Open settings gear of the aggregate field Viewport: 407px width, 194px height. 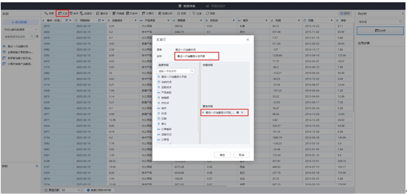238,112
